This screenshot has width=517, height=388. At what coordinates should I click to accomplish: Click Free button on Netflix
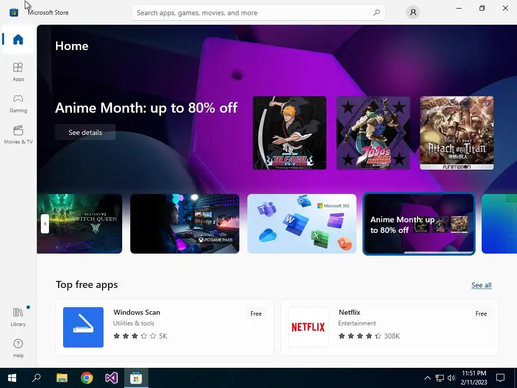481,313
